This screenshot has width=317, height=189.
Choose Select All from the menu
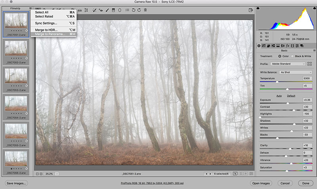pos(53,12)
